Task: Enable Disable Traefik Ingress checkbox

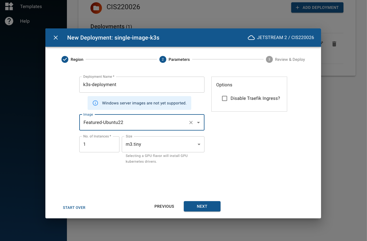Action: [225, 98]
